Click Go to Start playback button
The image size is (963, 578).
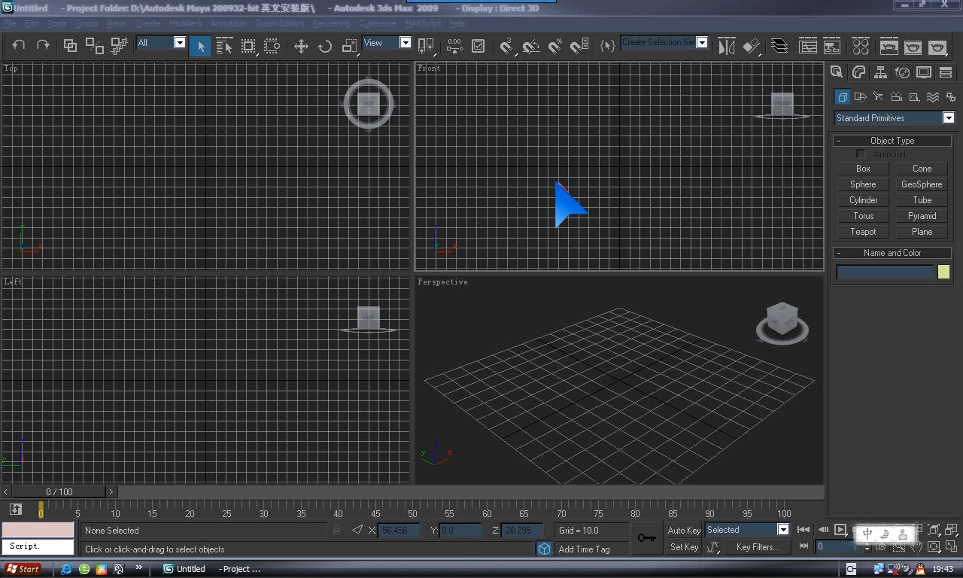point(804,530)
